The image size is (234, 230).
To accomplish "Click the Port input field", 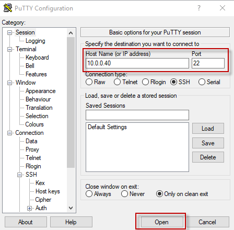I will (x=208, y=63).
